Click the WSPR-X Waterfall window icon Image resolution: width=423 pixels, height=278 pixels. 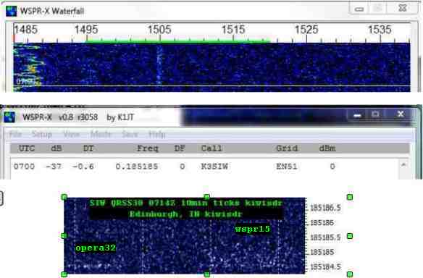(x=11, y=11)
